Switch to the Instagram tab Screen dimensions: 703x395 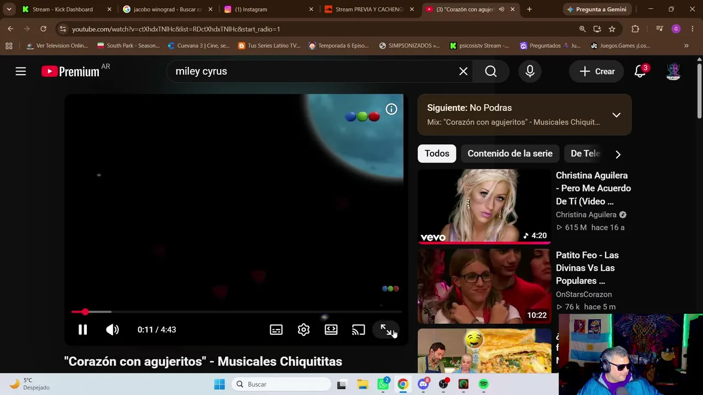[269, 9]
